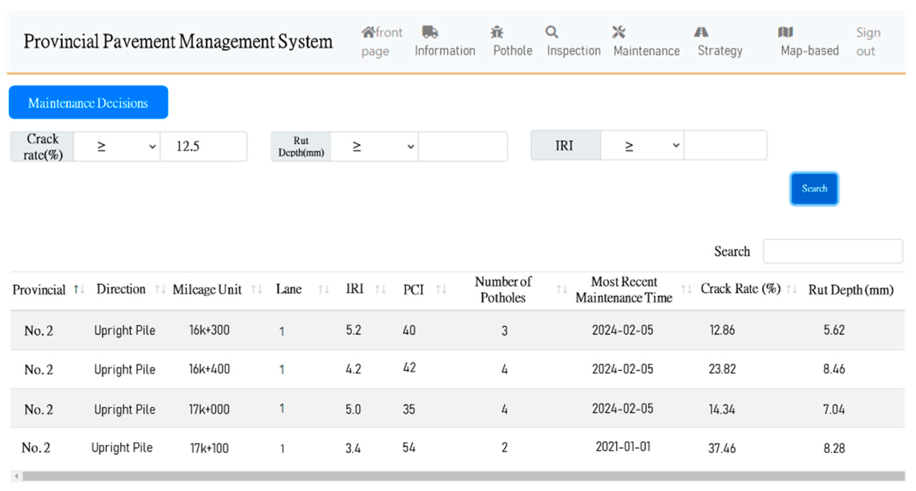
Task: Click the road Strategy icon
Action: (x=701, y=32)
